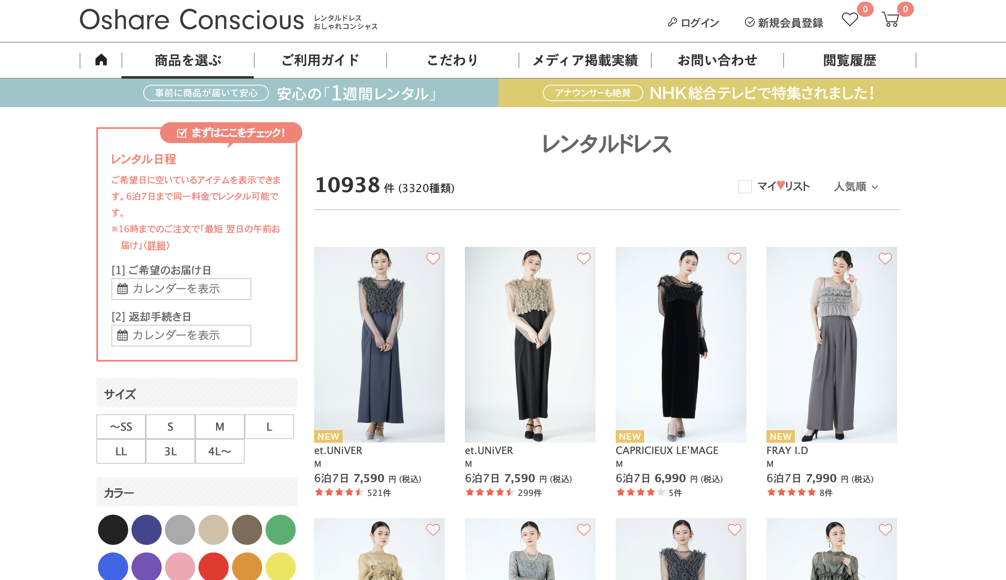The height and width of the screenshot is (580, 1006).
Task: Favorite the first et.UNiVER navy dress
Action: point(433,259)
